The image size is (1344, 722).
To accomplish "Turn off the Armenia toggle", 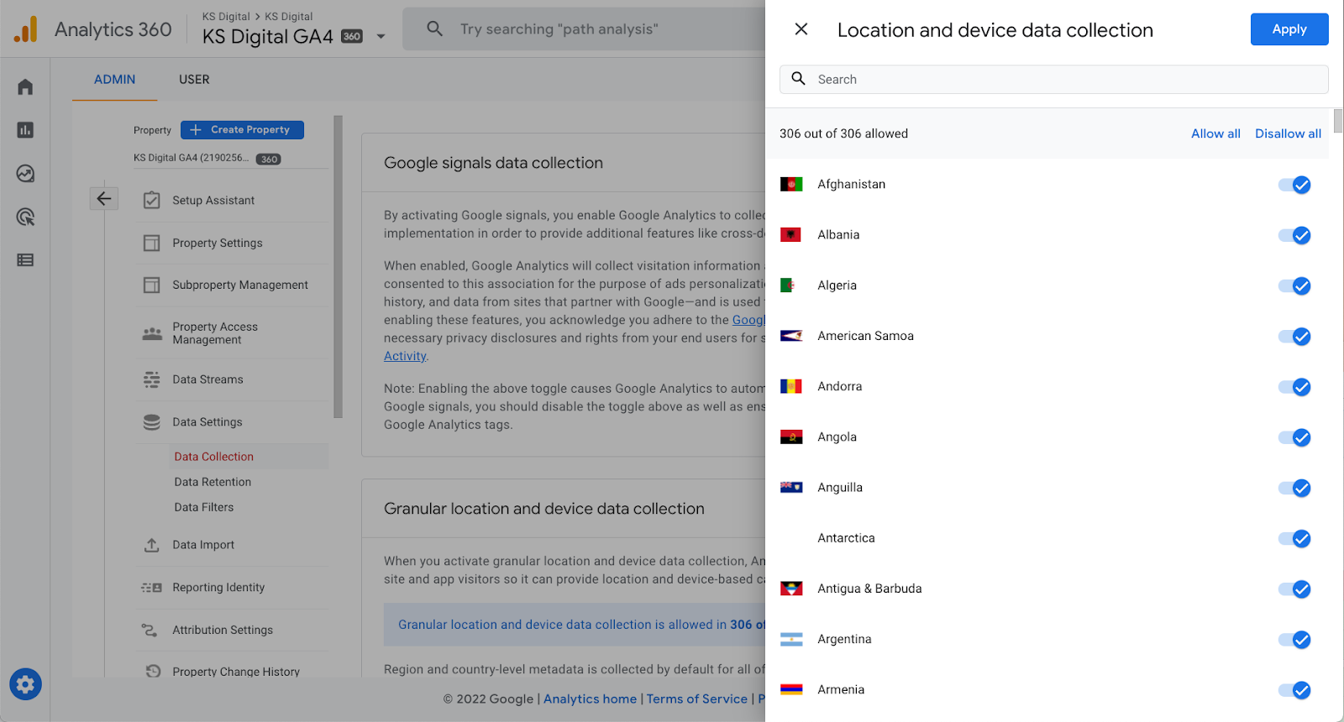I will tap(1294, 690).
